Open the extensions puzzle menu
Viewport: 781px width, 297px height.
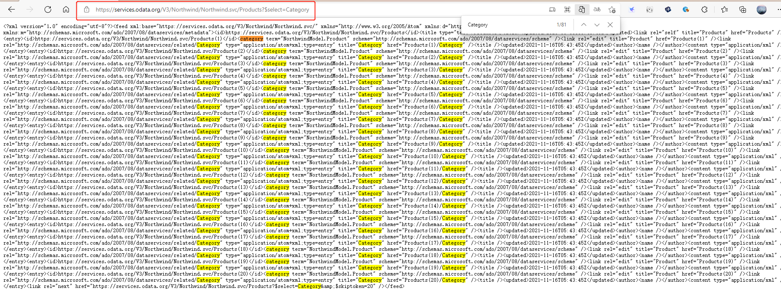pos(705,9)
